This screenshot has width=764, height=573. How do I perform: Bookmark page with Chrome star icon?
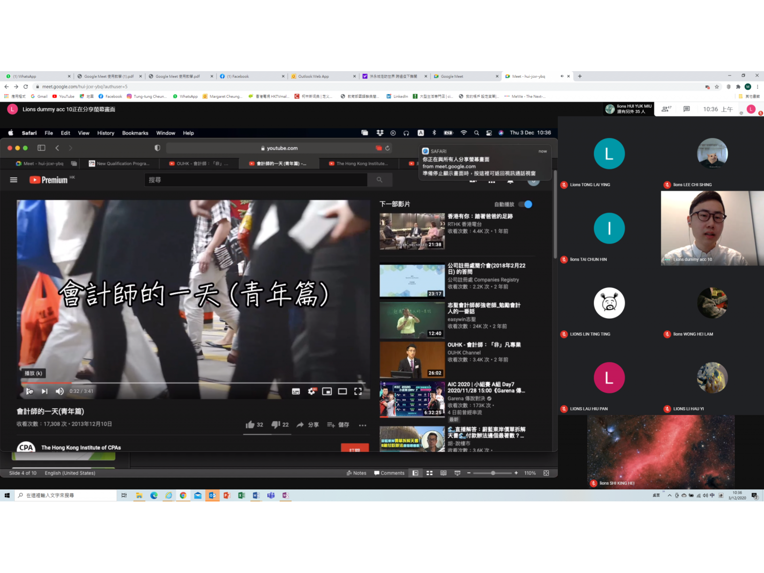click(717, 87)
